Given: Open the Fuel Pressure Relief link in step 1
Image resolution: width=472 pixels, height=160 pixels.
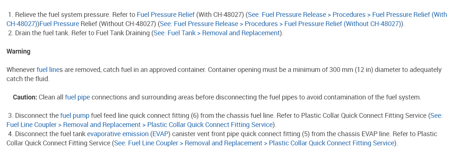Looking at the screenshot, I should pyautogui.click(x=165, y=15).
